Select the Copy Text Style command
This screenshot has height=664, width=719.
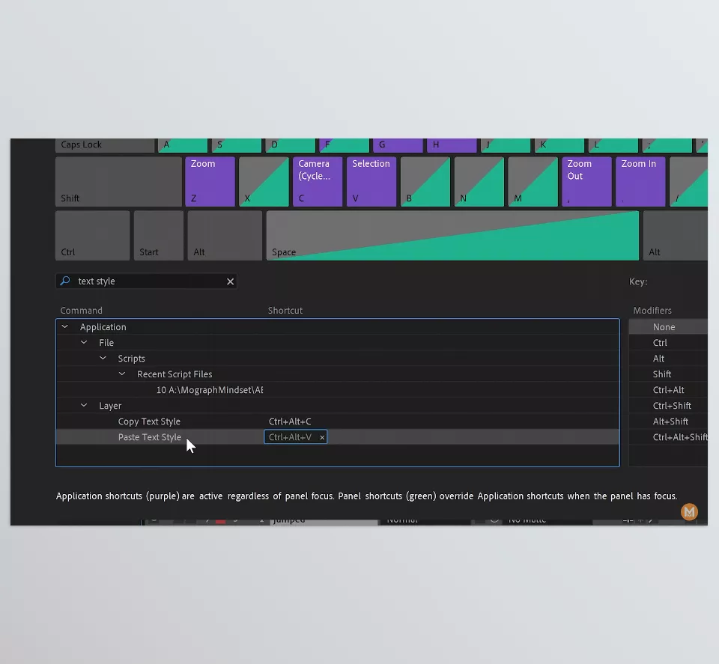[x=149, y=421]
